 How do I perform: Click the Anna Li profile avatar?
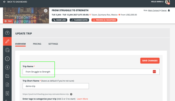pos(167,2)
